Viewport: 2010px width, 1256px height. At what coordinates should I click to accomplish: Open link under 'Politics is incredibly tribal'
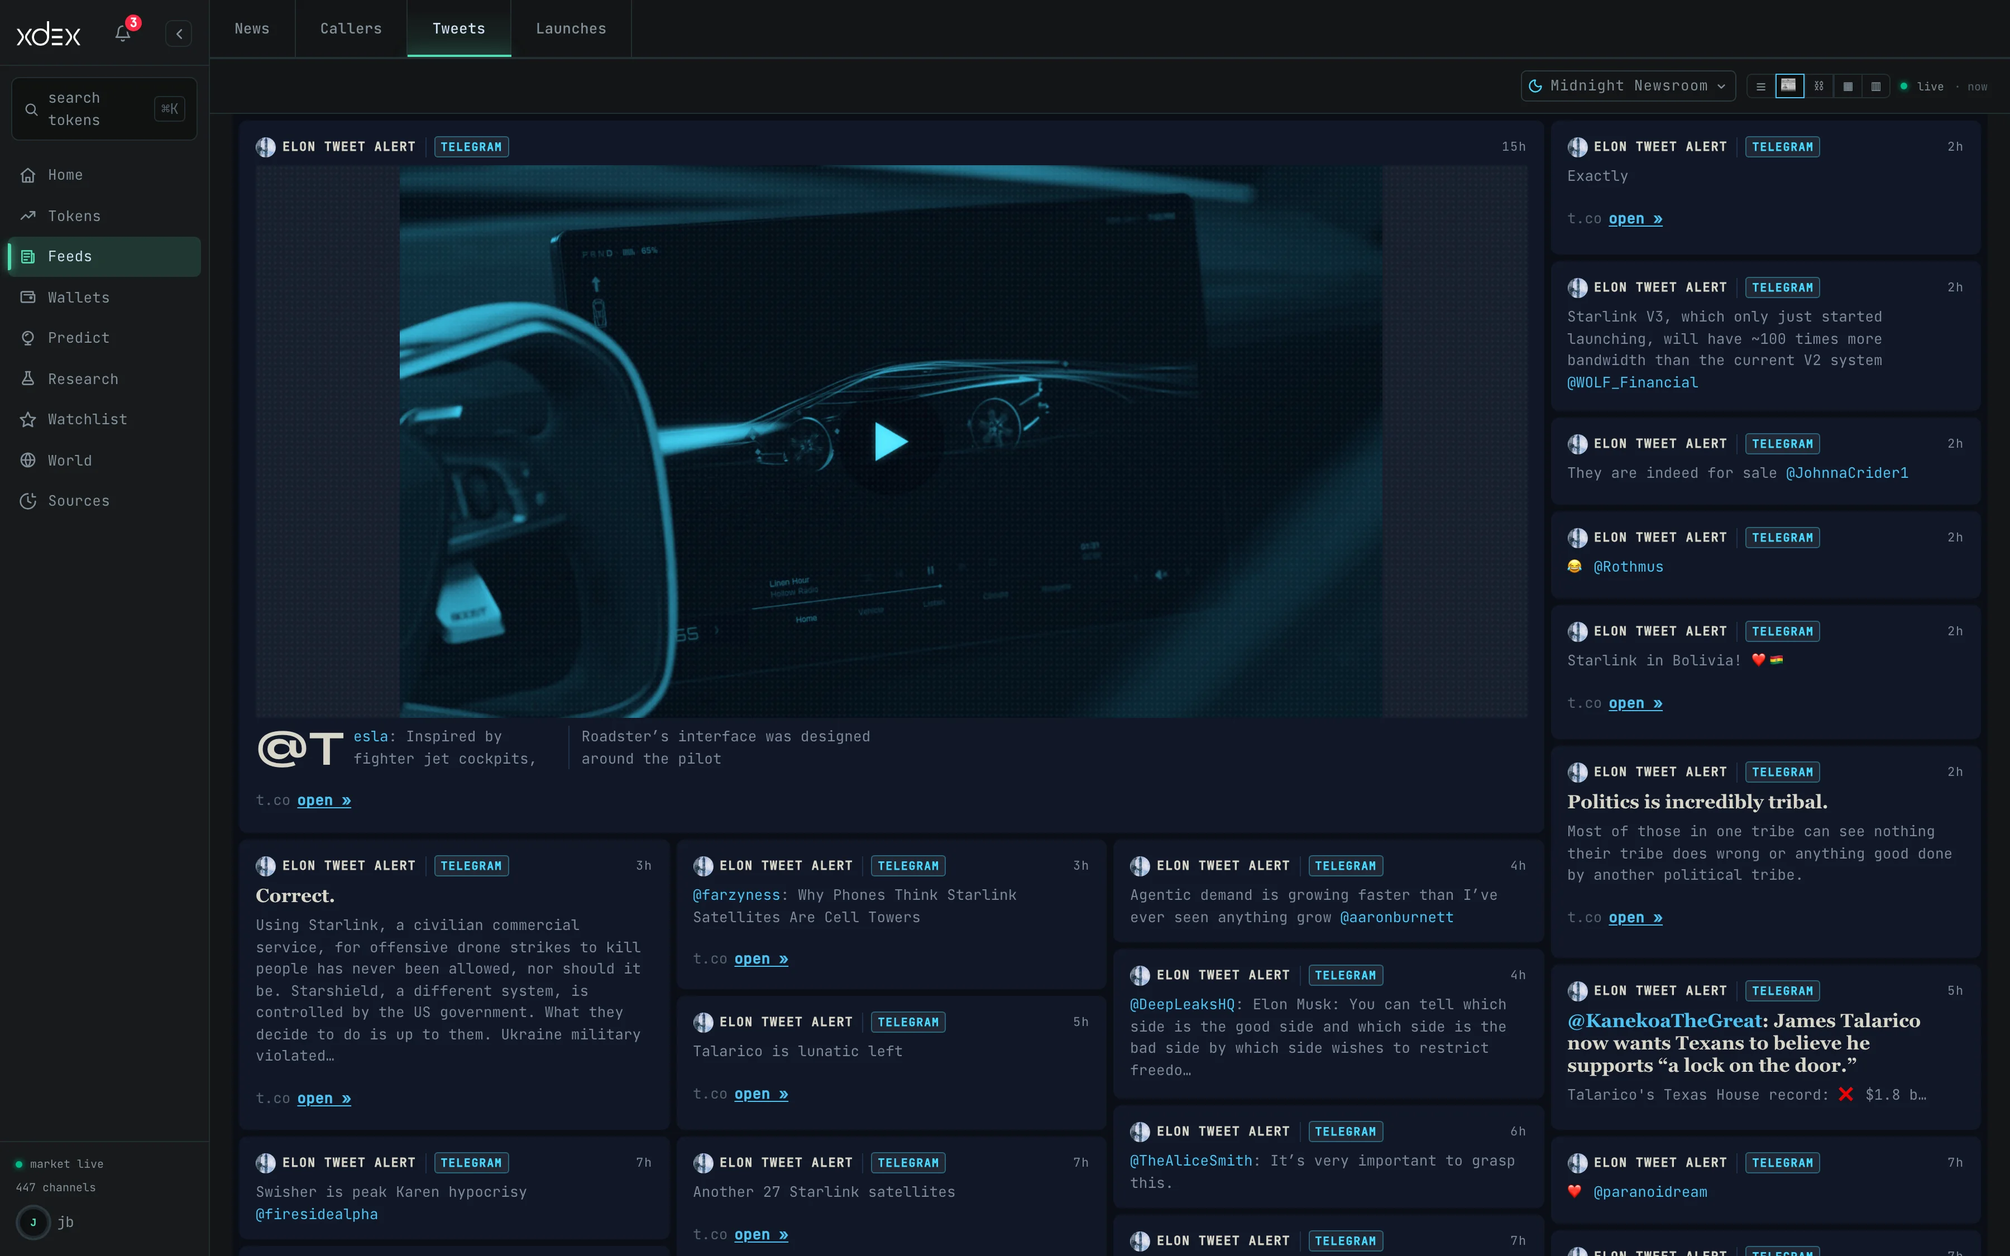1635,918
